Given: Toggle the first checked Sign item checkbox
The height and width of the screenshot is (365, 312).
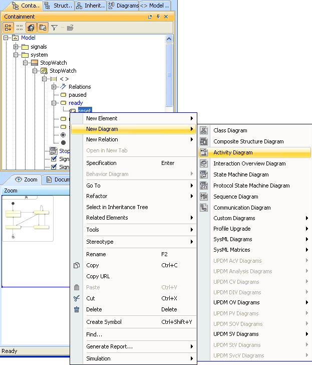Looking at the screenshot, I should point(54,159).
